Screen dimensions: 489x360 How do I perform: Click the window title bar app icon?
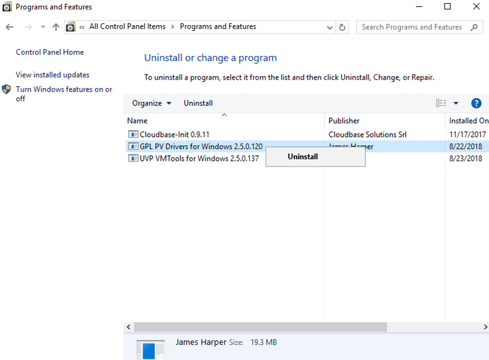point(7,6)
